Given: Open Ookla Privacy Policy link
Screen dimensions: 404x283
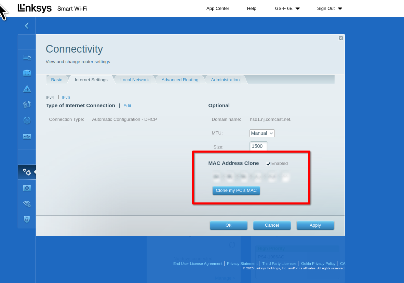Looking at the screenshot, I should click(318, 264).
